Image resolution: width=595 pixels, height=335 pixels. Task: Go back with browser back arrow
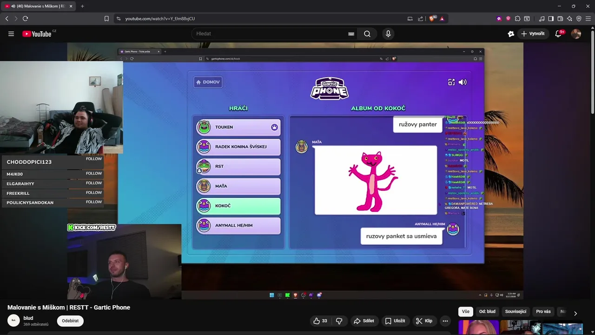(x=7, y=19)
